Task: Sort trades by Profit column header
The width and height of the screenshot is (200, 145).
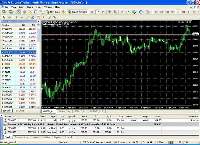Action: [158, 117]
